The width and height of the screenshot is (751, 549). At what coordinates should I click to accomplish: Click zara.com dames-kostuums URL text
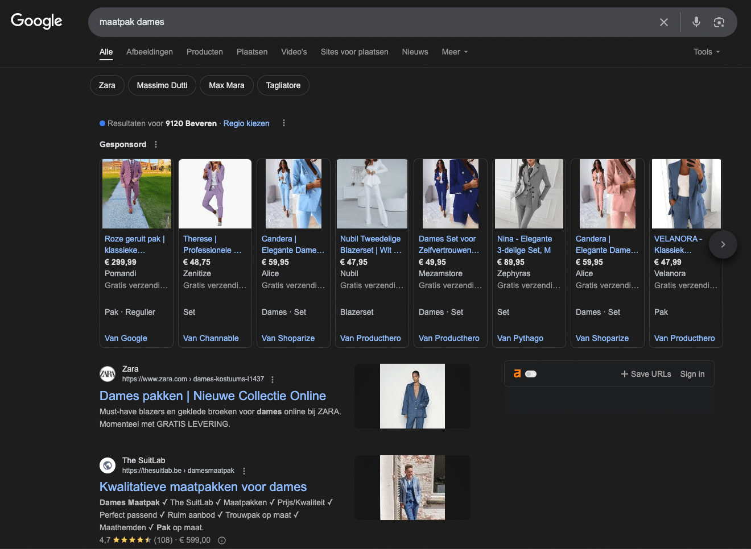point(193,379)
